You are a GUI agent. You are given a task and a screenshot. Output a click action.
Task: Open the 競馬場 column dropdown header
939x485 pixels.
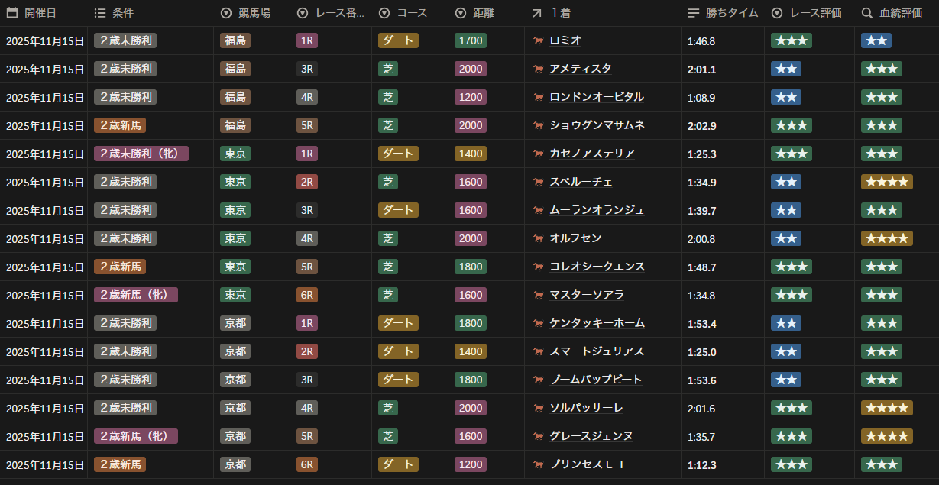(x=244, y=13)
